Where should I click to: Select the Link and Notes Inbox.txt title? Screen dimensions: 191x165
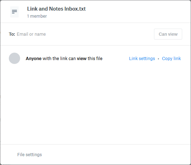tap(56, 9)
